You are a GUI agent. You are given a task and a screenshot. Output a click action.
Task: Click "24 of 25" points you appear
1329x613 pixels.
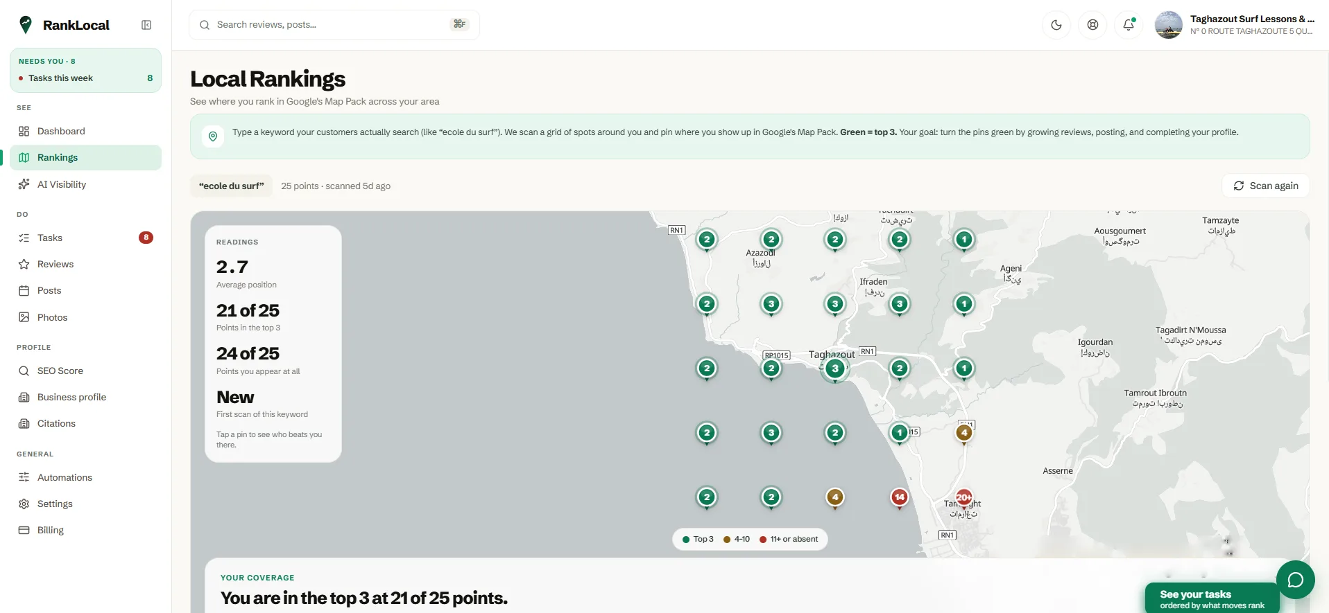point(248,353)
